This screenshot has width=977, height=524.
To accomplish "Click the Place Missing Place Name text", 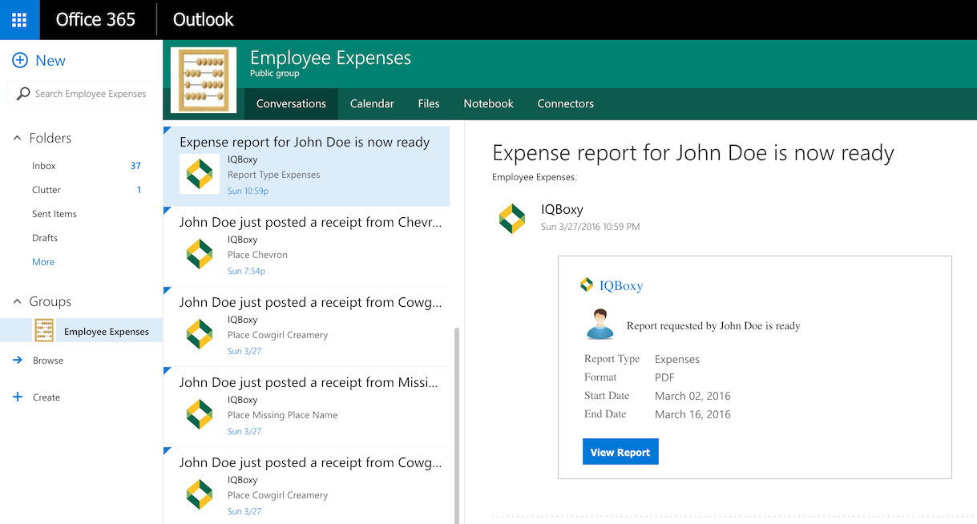I will (282, 415).
